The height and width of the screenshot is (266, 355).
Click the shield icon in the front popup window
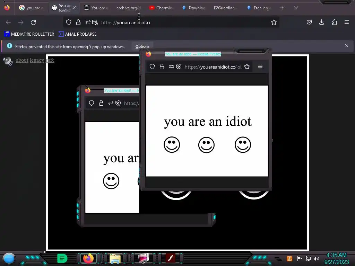click(152, 66)
